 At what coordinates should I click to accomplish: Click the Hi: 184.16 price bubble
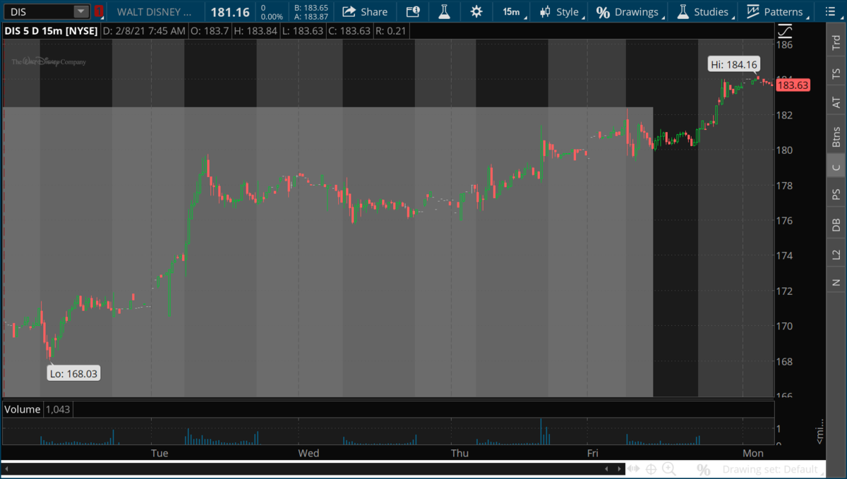734,65
